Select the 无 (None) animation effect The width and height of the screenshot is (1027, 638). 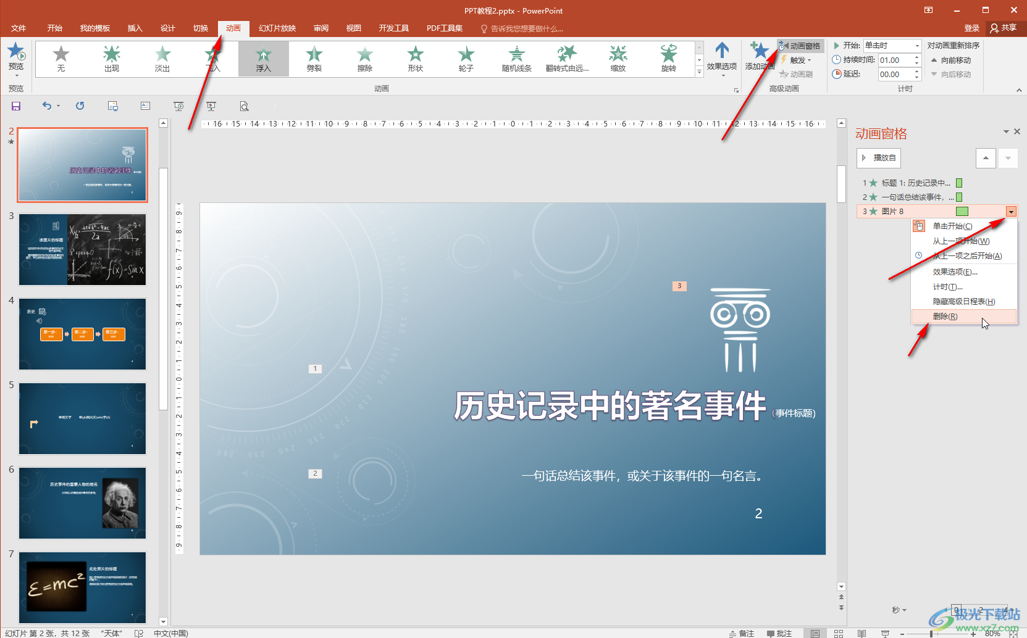point(61,59)
